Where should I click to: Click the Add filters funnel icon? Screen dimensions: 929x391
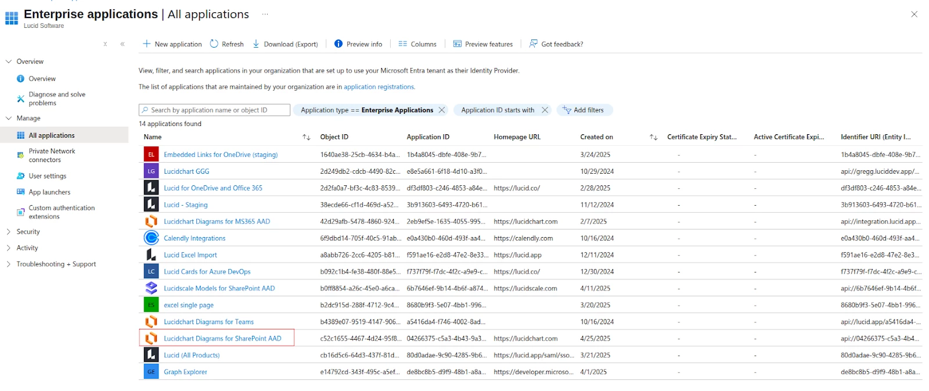point(567,110)
